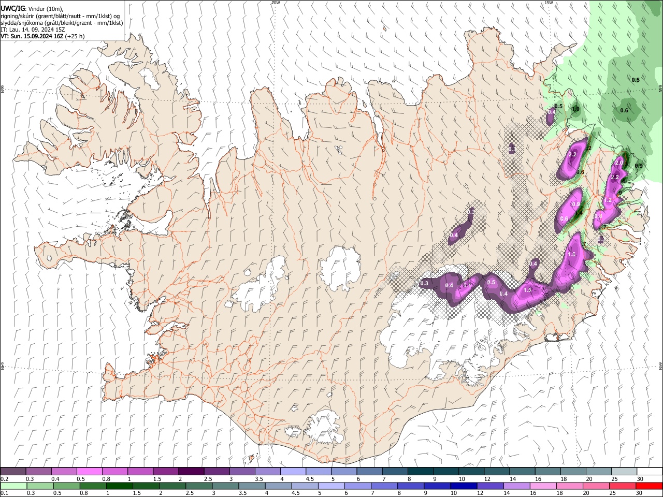Click the 'UWC/IG' title text
This screenshot has width=663, height=497.
point(12,9)
